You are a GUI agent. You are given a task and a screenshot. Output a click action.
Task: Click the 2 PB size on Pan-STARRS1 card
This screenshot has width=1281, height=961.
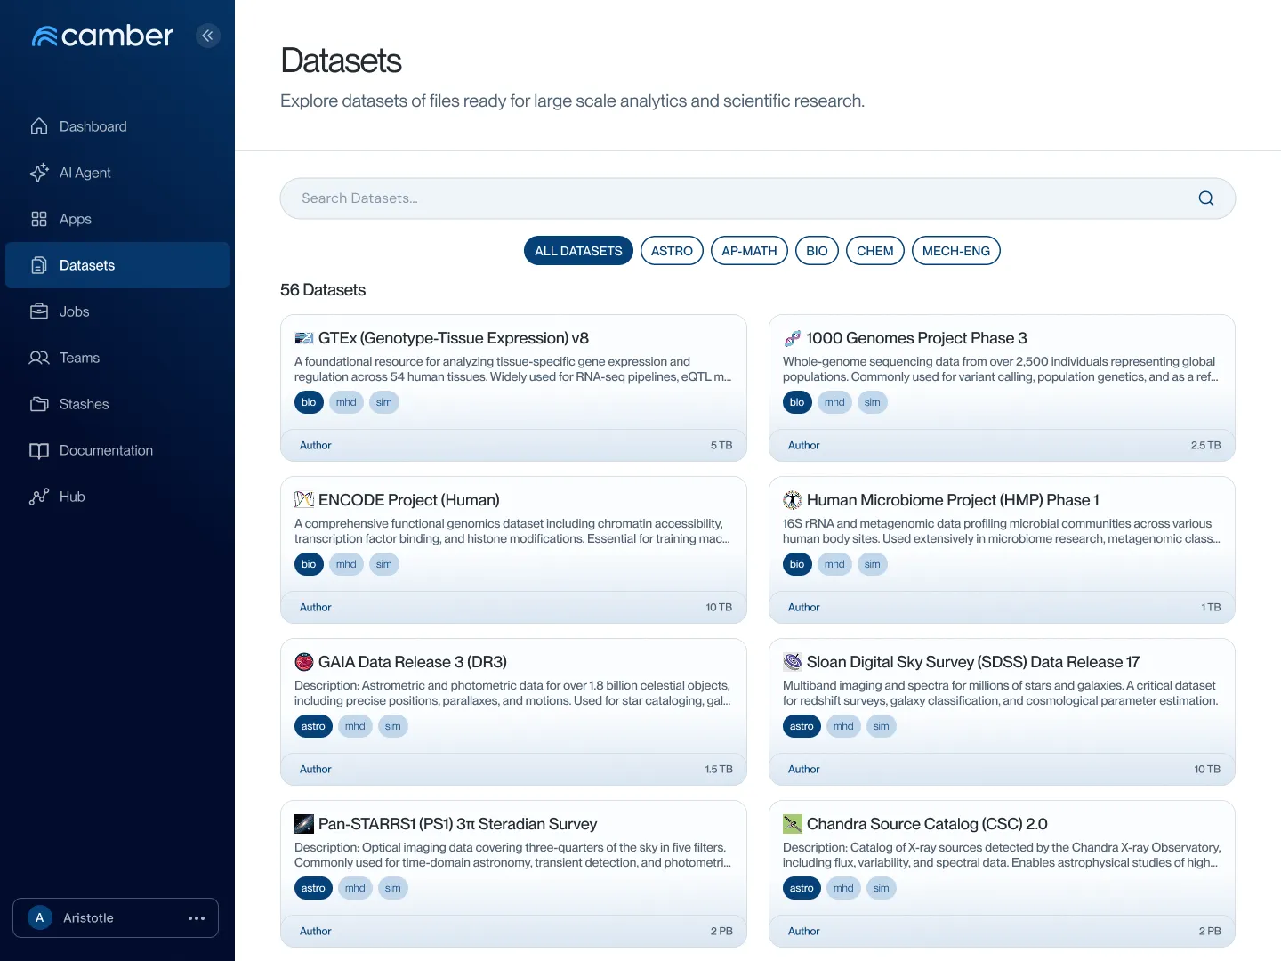click(721, 931)
